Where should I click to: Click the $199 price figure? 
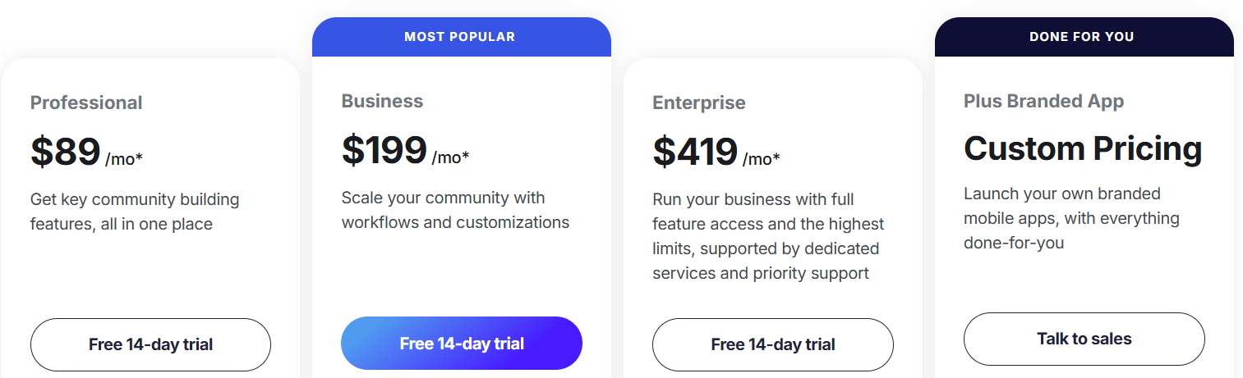tap(384, 149)
